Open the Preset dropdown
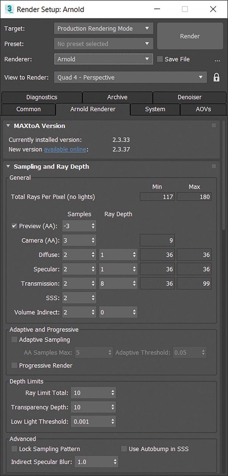 click(104, 44)
